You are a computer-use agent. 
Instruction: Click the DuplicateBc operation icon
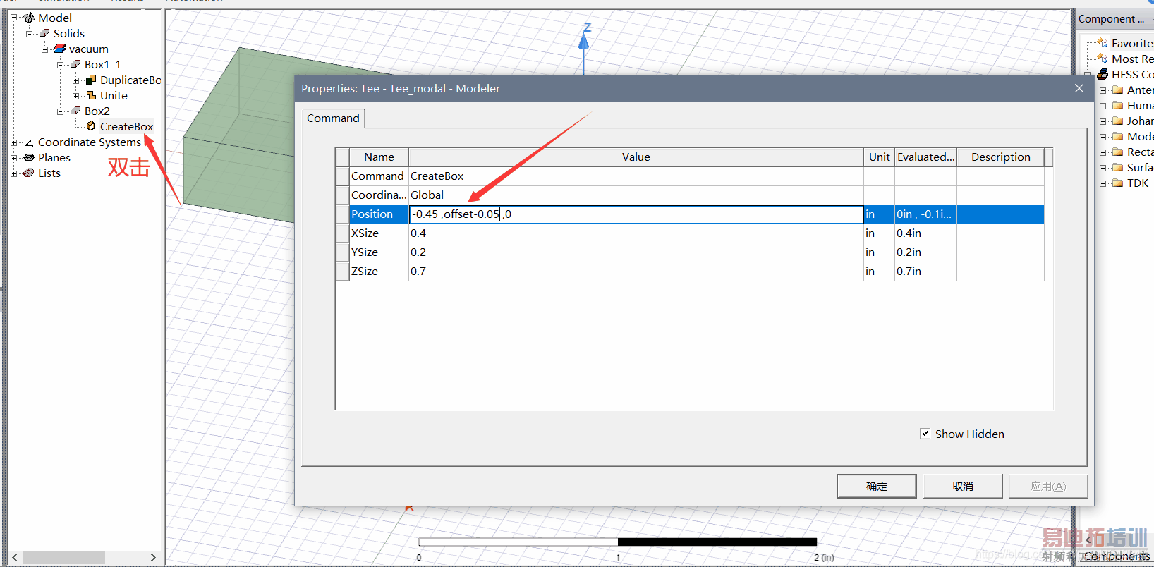[91, 80]
